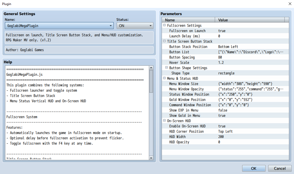Collapse the Menu & Status HUD group

pos(164,78)
